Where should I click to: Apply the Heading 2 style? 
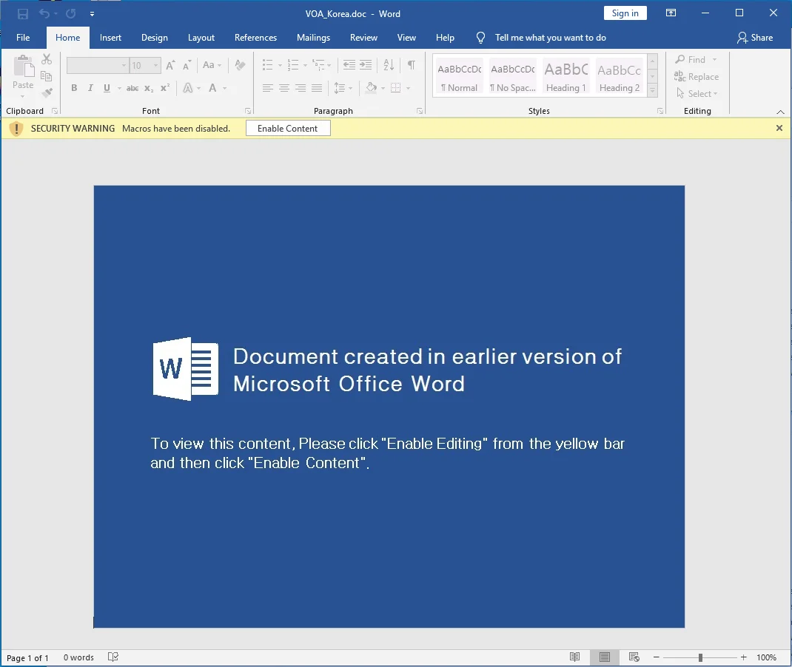[x=620, y=77]
